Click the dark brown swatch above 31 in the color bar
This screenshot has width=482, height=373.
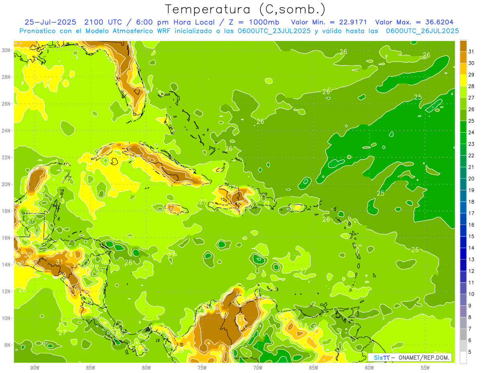click(463, 46)
